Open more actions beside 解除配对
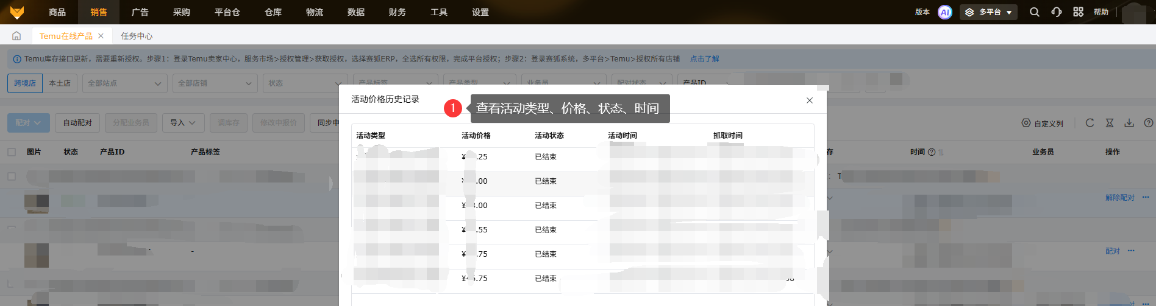The image size is (1156, 306). pyautogui.click(x=1146, y=197)
